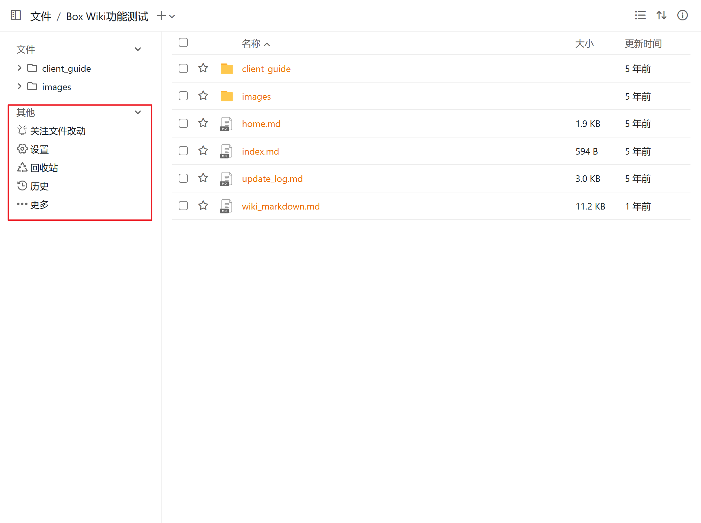This screenshot has height=523, width=701.
Task: Star the home.md file
Action: click(203, 123)
